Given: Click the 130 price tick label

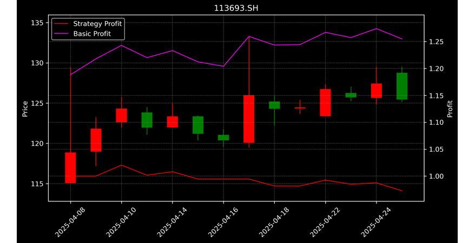Looking at the screenshot, I should 37,63.
